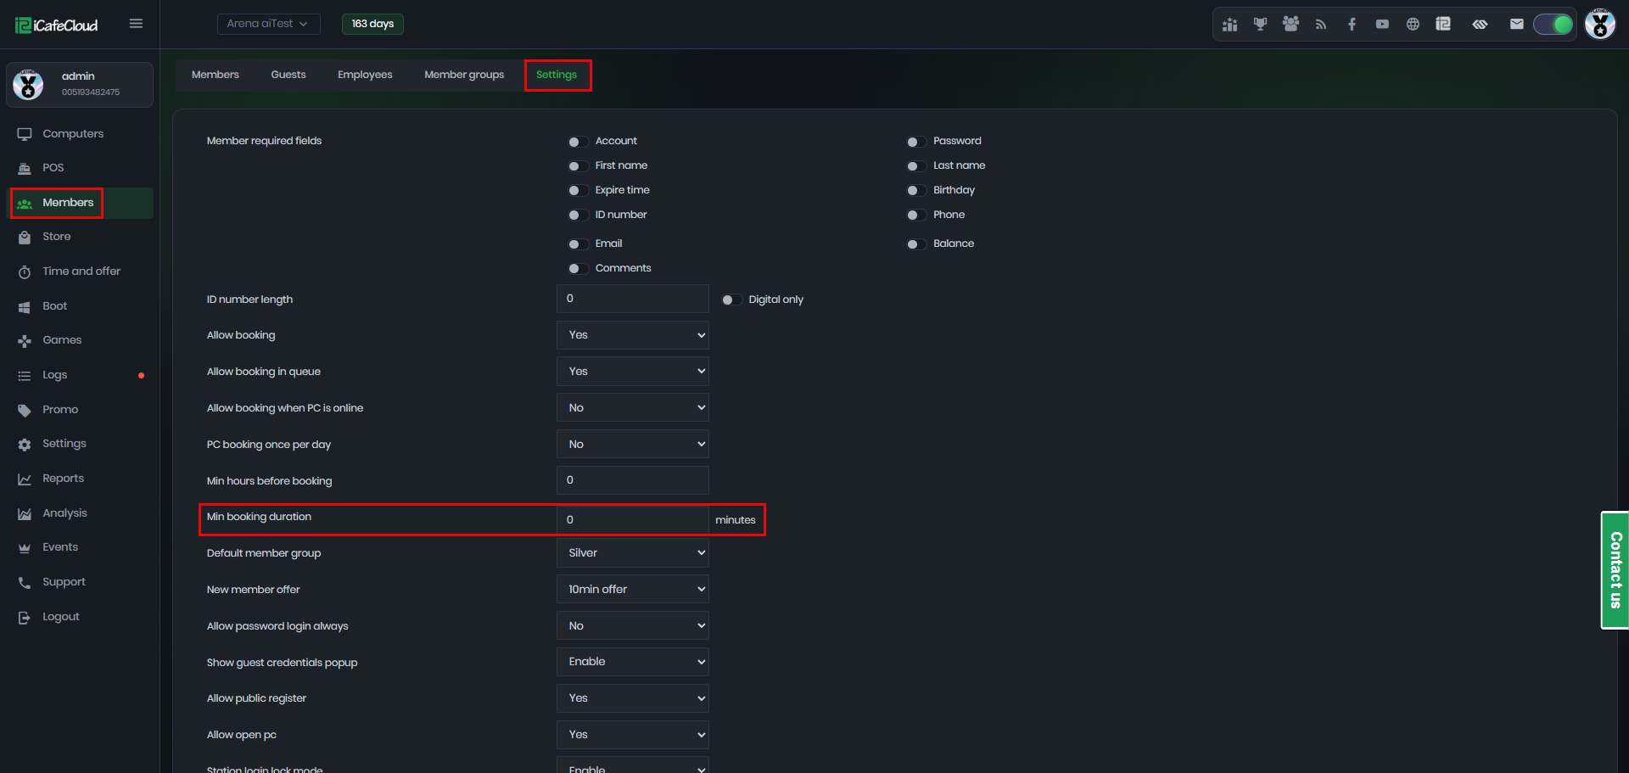
Task: Switch to the Member groups tab
Action: pos(464,75)
